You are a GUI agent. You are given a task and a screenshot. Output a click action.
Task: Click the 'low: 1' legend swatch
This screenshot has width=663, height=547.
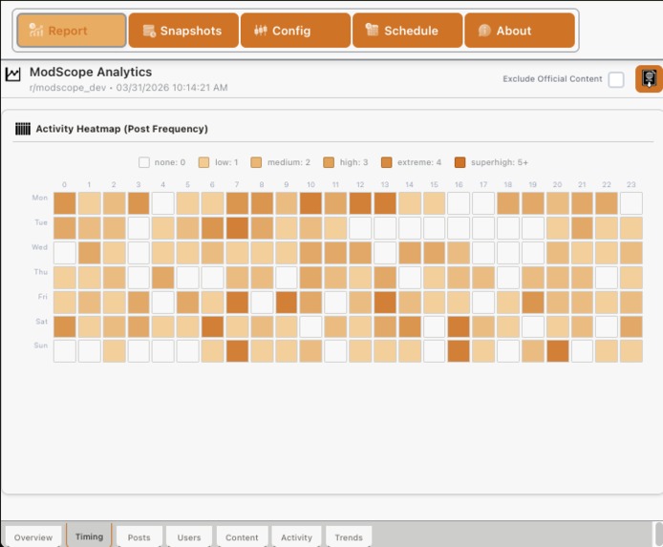(203, 162)
